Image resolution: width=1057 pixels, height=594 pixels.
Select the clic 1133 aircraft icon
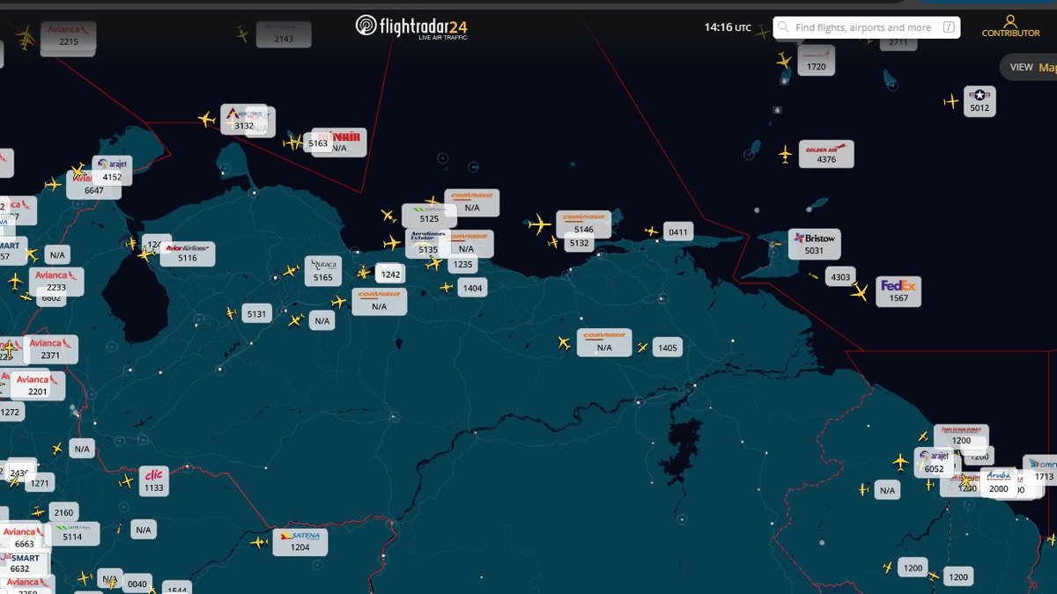127,481
